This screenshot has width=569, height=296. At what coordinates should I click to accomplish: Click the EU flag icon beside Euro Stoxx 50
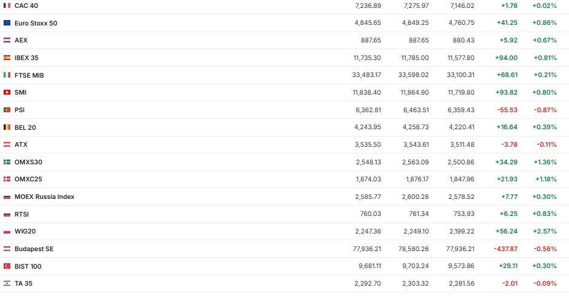tap(7, 23)
